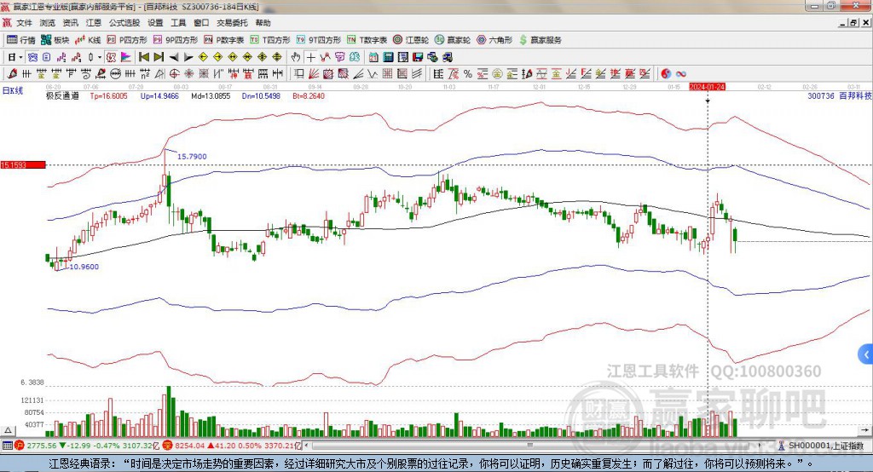Toggle the 权 adjusted price button

[112, 57]
